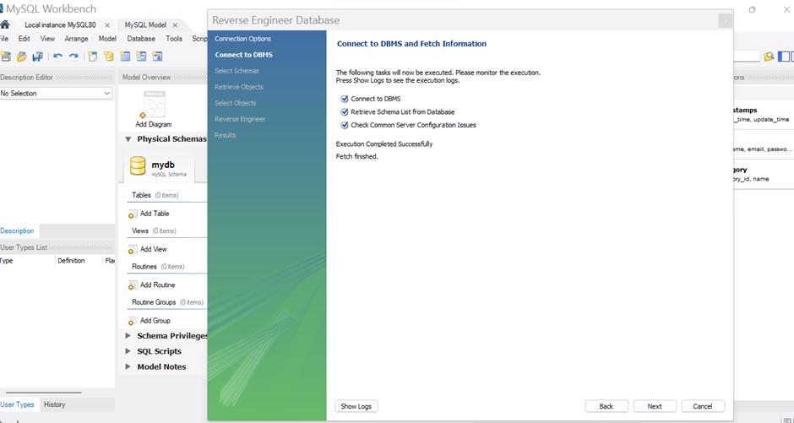Click the Routine Groups (0 items) heading
Screen dimensions: 794x423
pyautogui.click(x=167, y=302)
